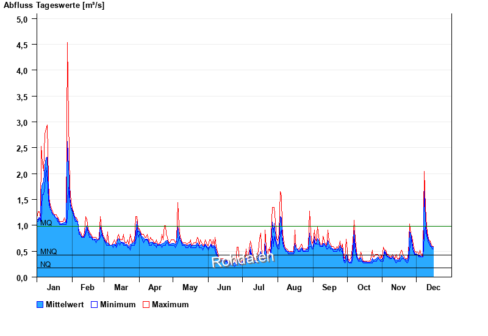
Task: Click the 2,5 y-axis value label
Action: tap(22, 148)
